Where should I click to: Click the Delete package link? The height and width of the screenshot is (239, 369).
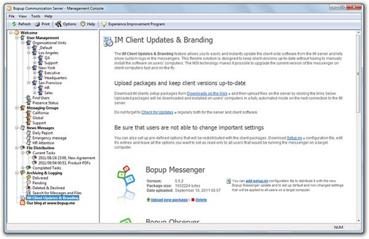click(x=201, y=200)
